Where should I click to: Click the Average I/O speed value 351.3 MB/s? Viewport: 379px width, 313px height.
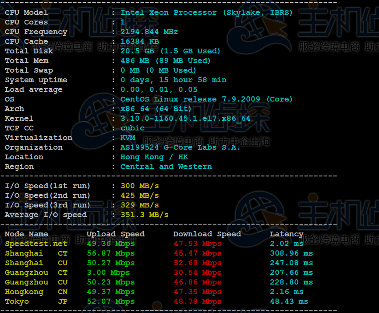(x=144, y=215)
